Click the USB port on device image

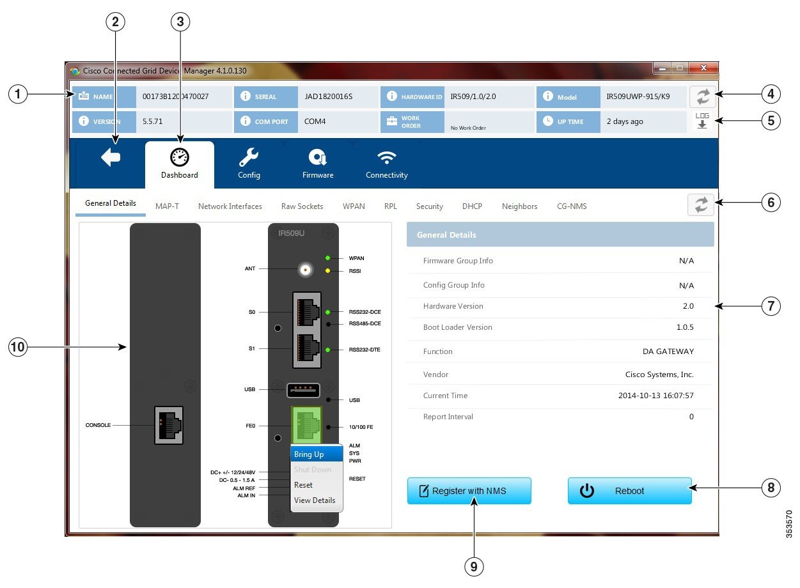pyautogui.click(x=302, y=389)
